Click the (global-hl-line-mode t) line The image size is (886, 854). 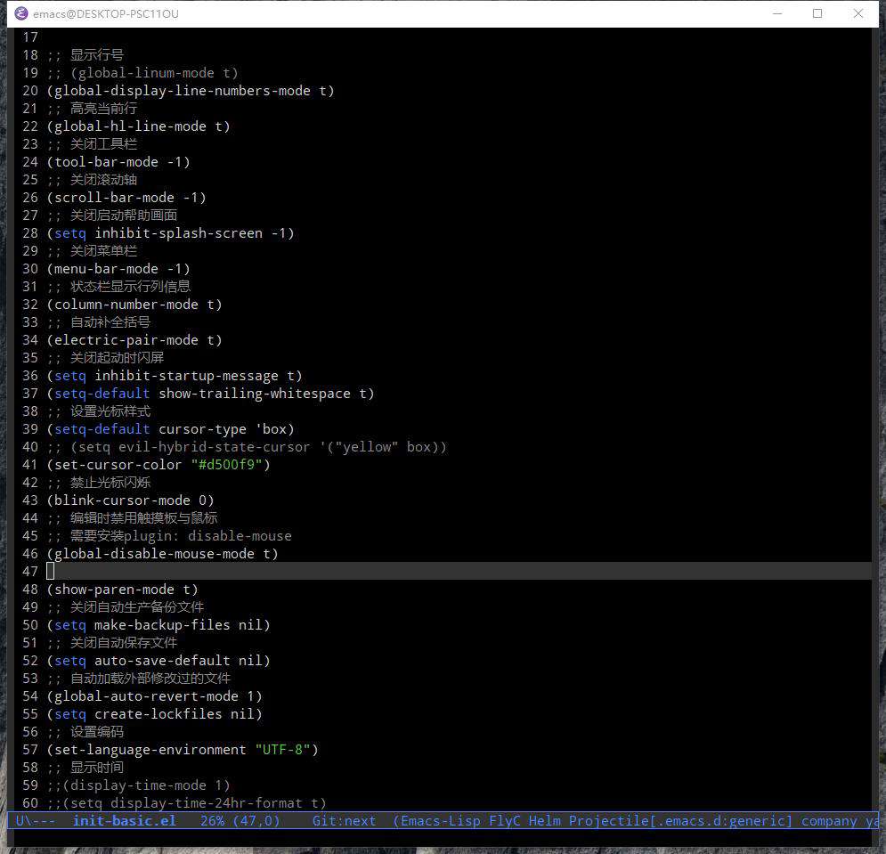tap(138, 126)
